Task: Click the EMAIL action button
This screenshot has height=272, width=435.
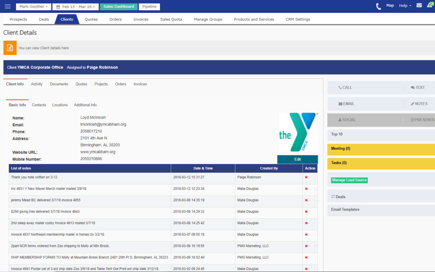Action: click(346, 104)
